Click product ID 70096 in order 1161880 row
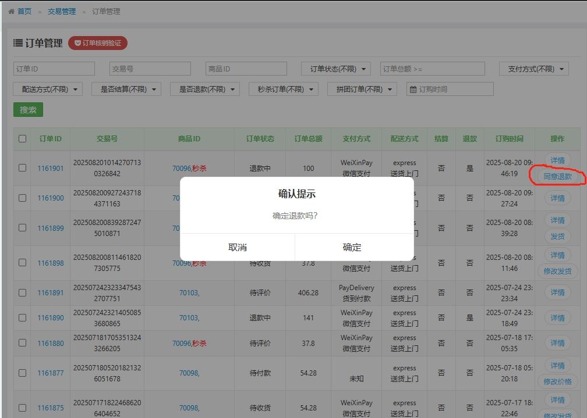Viewport: 587px width, 418px height. point(182,343)
